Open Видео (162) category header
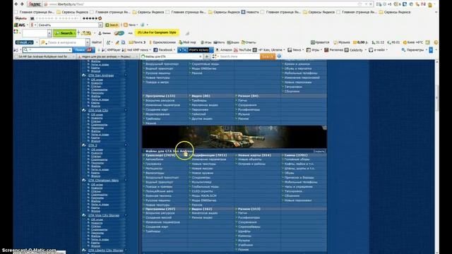 (202, 209)
